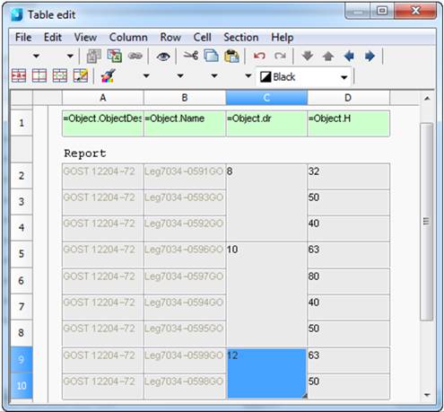Toggle the eye preview icon
Image resolution: width=444 pixels, height=412 pixels.
tap(163, 57)
